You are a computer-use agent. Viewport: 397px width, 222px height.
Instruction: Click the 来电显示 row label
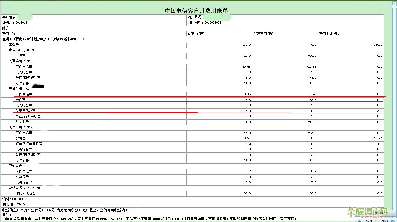(x=22, y=177)
